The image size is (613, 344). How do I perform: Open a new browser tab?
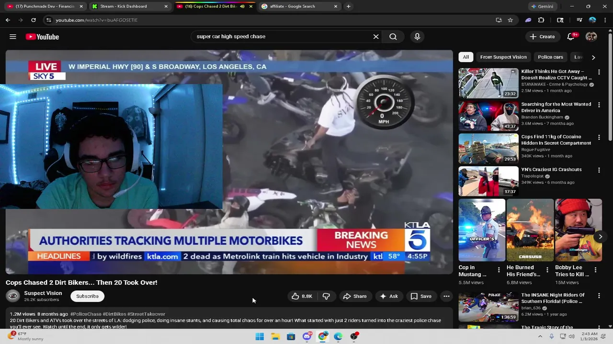(x=348, y=7)
